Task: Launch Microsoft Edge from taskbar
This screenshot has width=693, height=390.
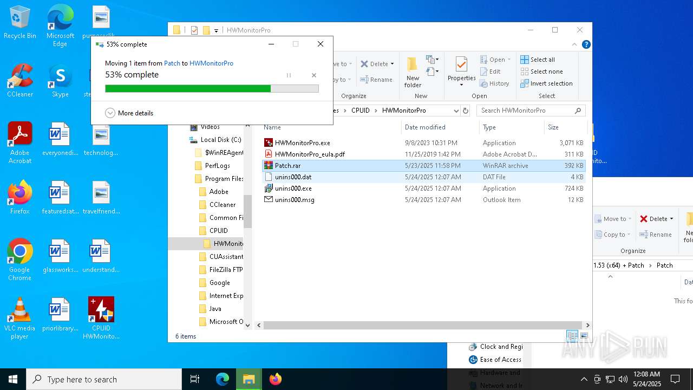Action: click(223, 379)
